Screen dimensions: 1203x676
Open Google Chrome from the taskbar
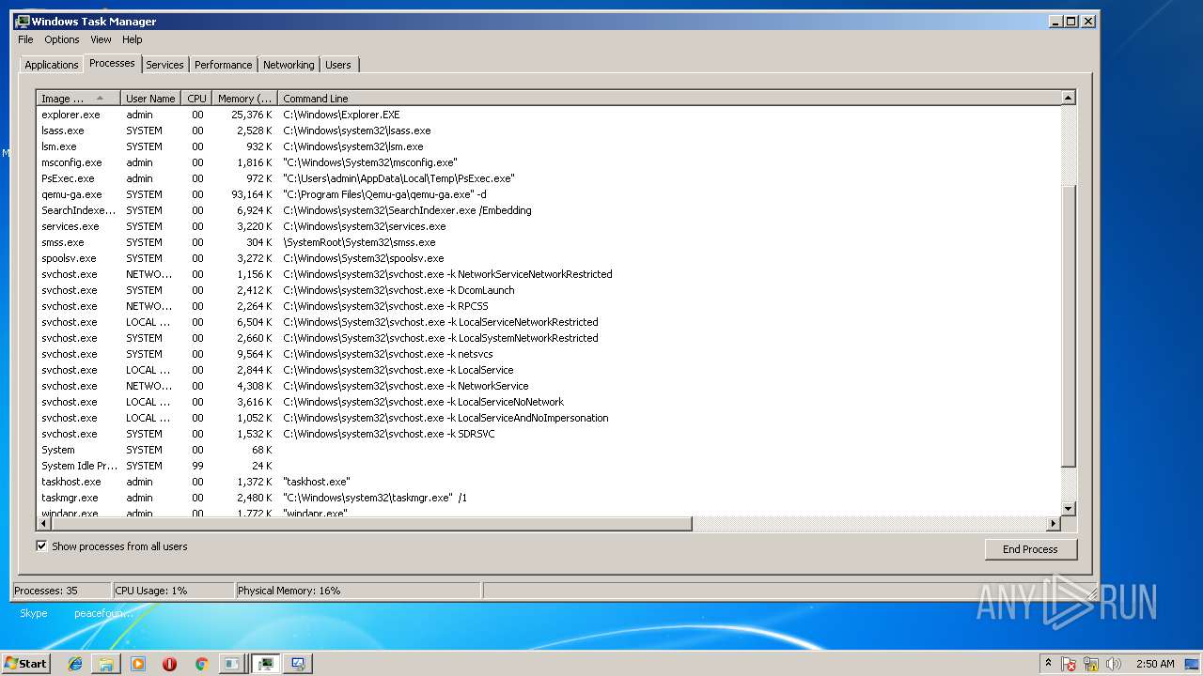(201, 664)
